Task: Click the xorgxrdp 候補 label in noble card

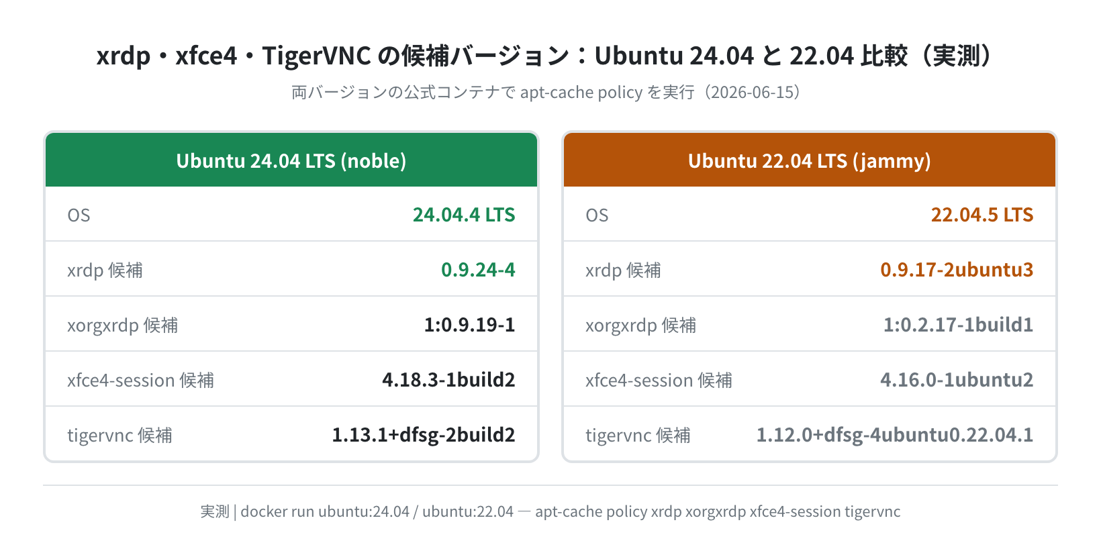Action: (122, 326)
